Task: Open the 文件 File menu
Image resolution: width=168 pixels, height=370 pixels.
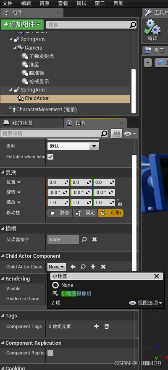Action: [x=7, y=3]
